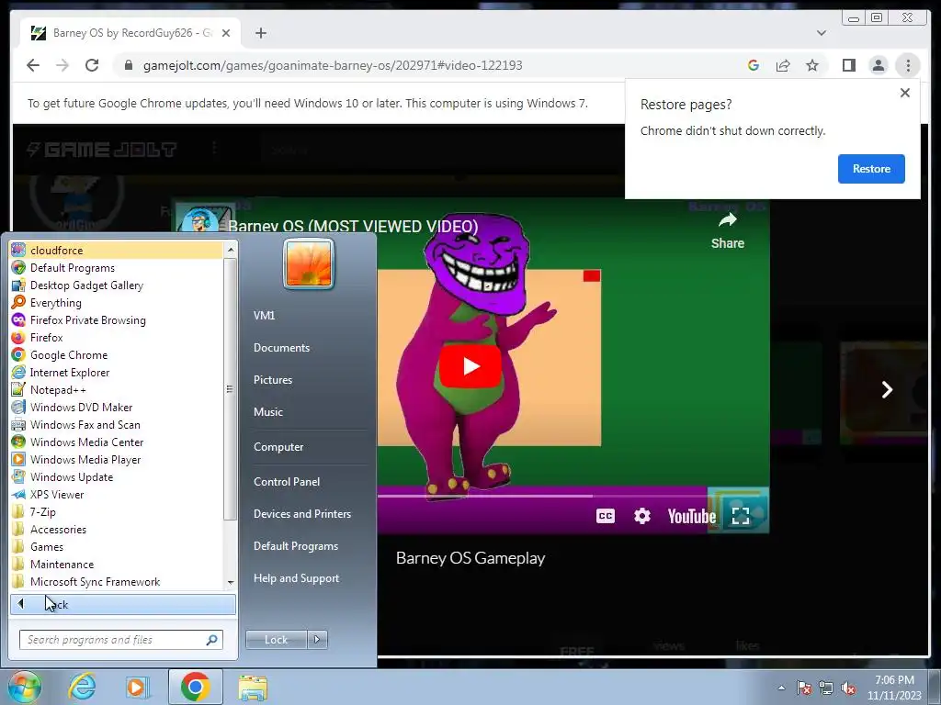Open the YouTube player settings gear
Image resolution: width=941 pixels, height=705 pixels.
(641, 516)
